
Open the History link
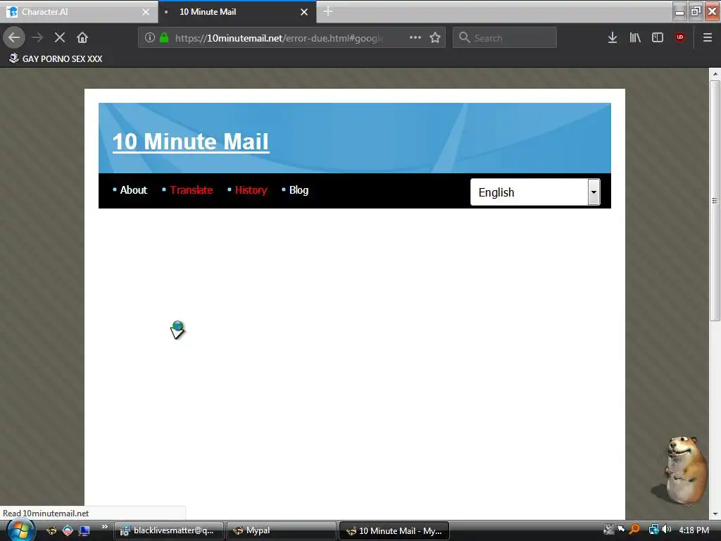251,190
